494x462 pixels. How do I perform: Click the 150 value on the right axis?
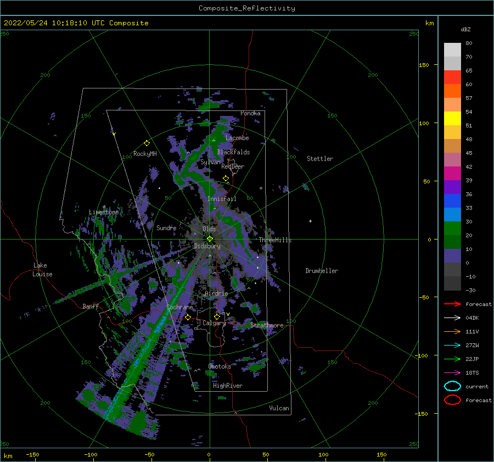[424, 65]
